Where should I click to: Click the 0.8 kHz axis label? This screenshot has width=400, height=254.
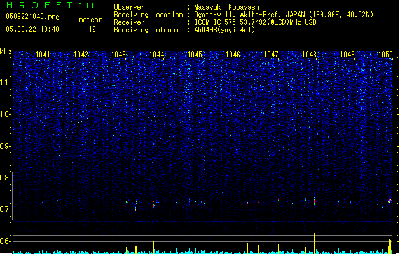(5, 178)
